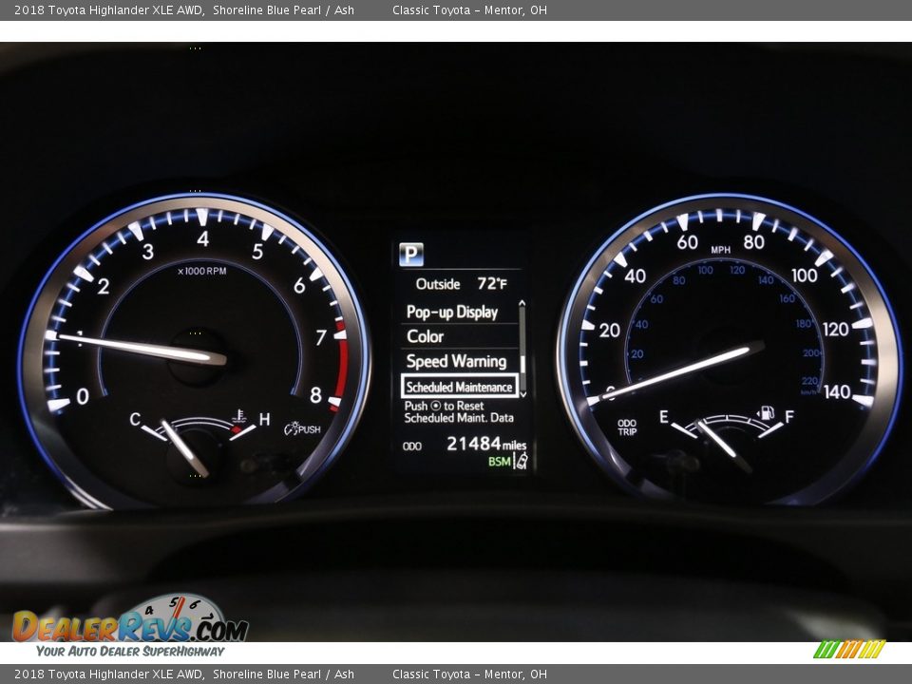The image size is (912, 684).
Task: Click the striped logo in bottom-right corner
Action: [x=849, y=649]
